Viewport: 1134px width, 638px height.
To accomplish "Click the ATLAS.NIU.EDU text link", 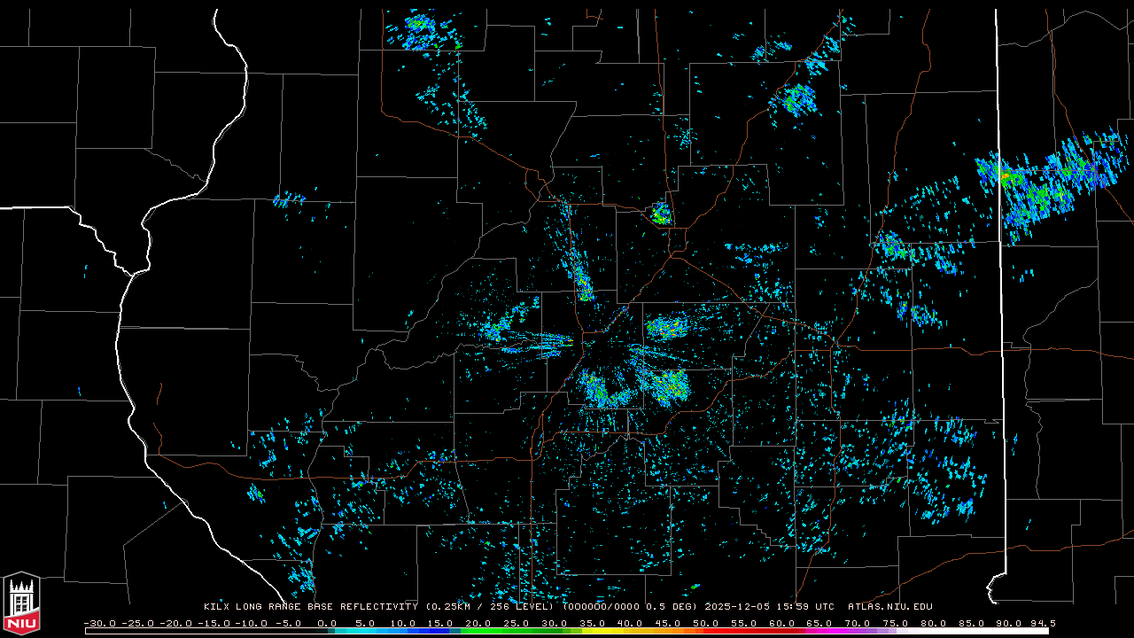I will [889, 607].
